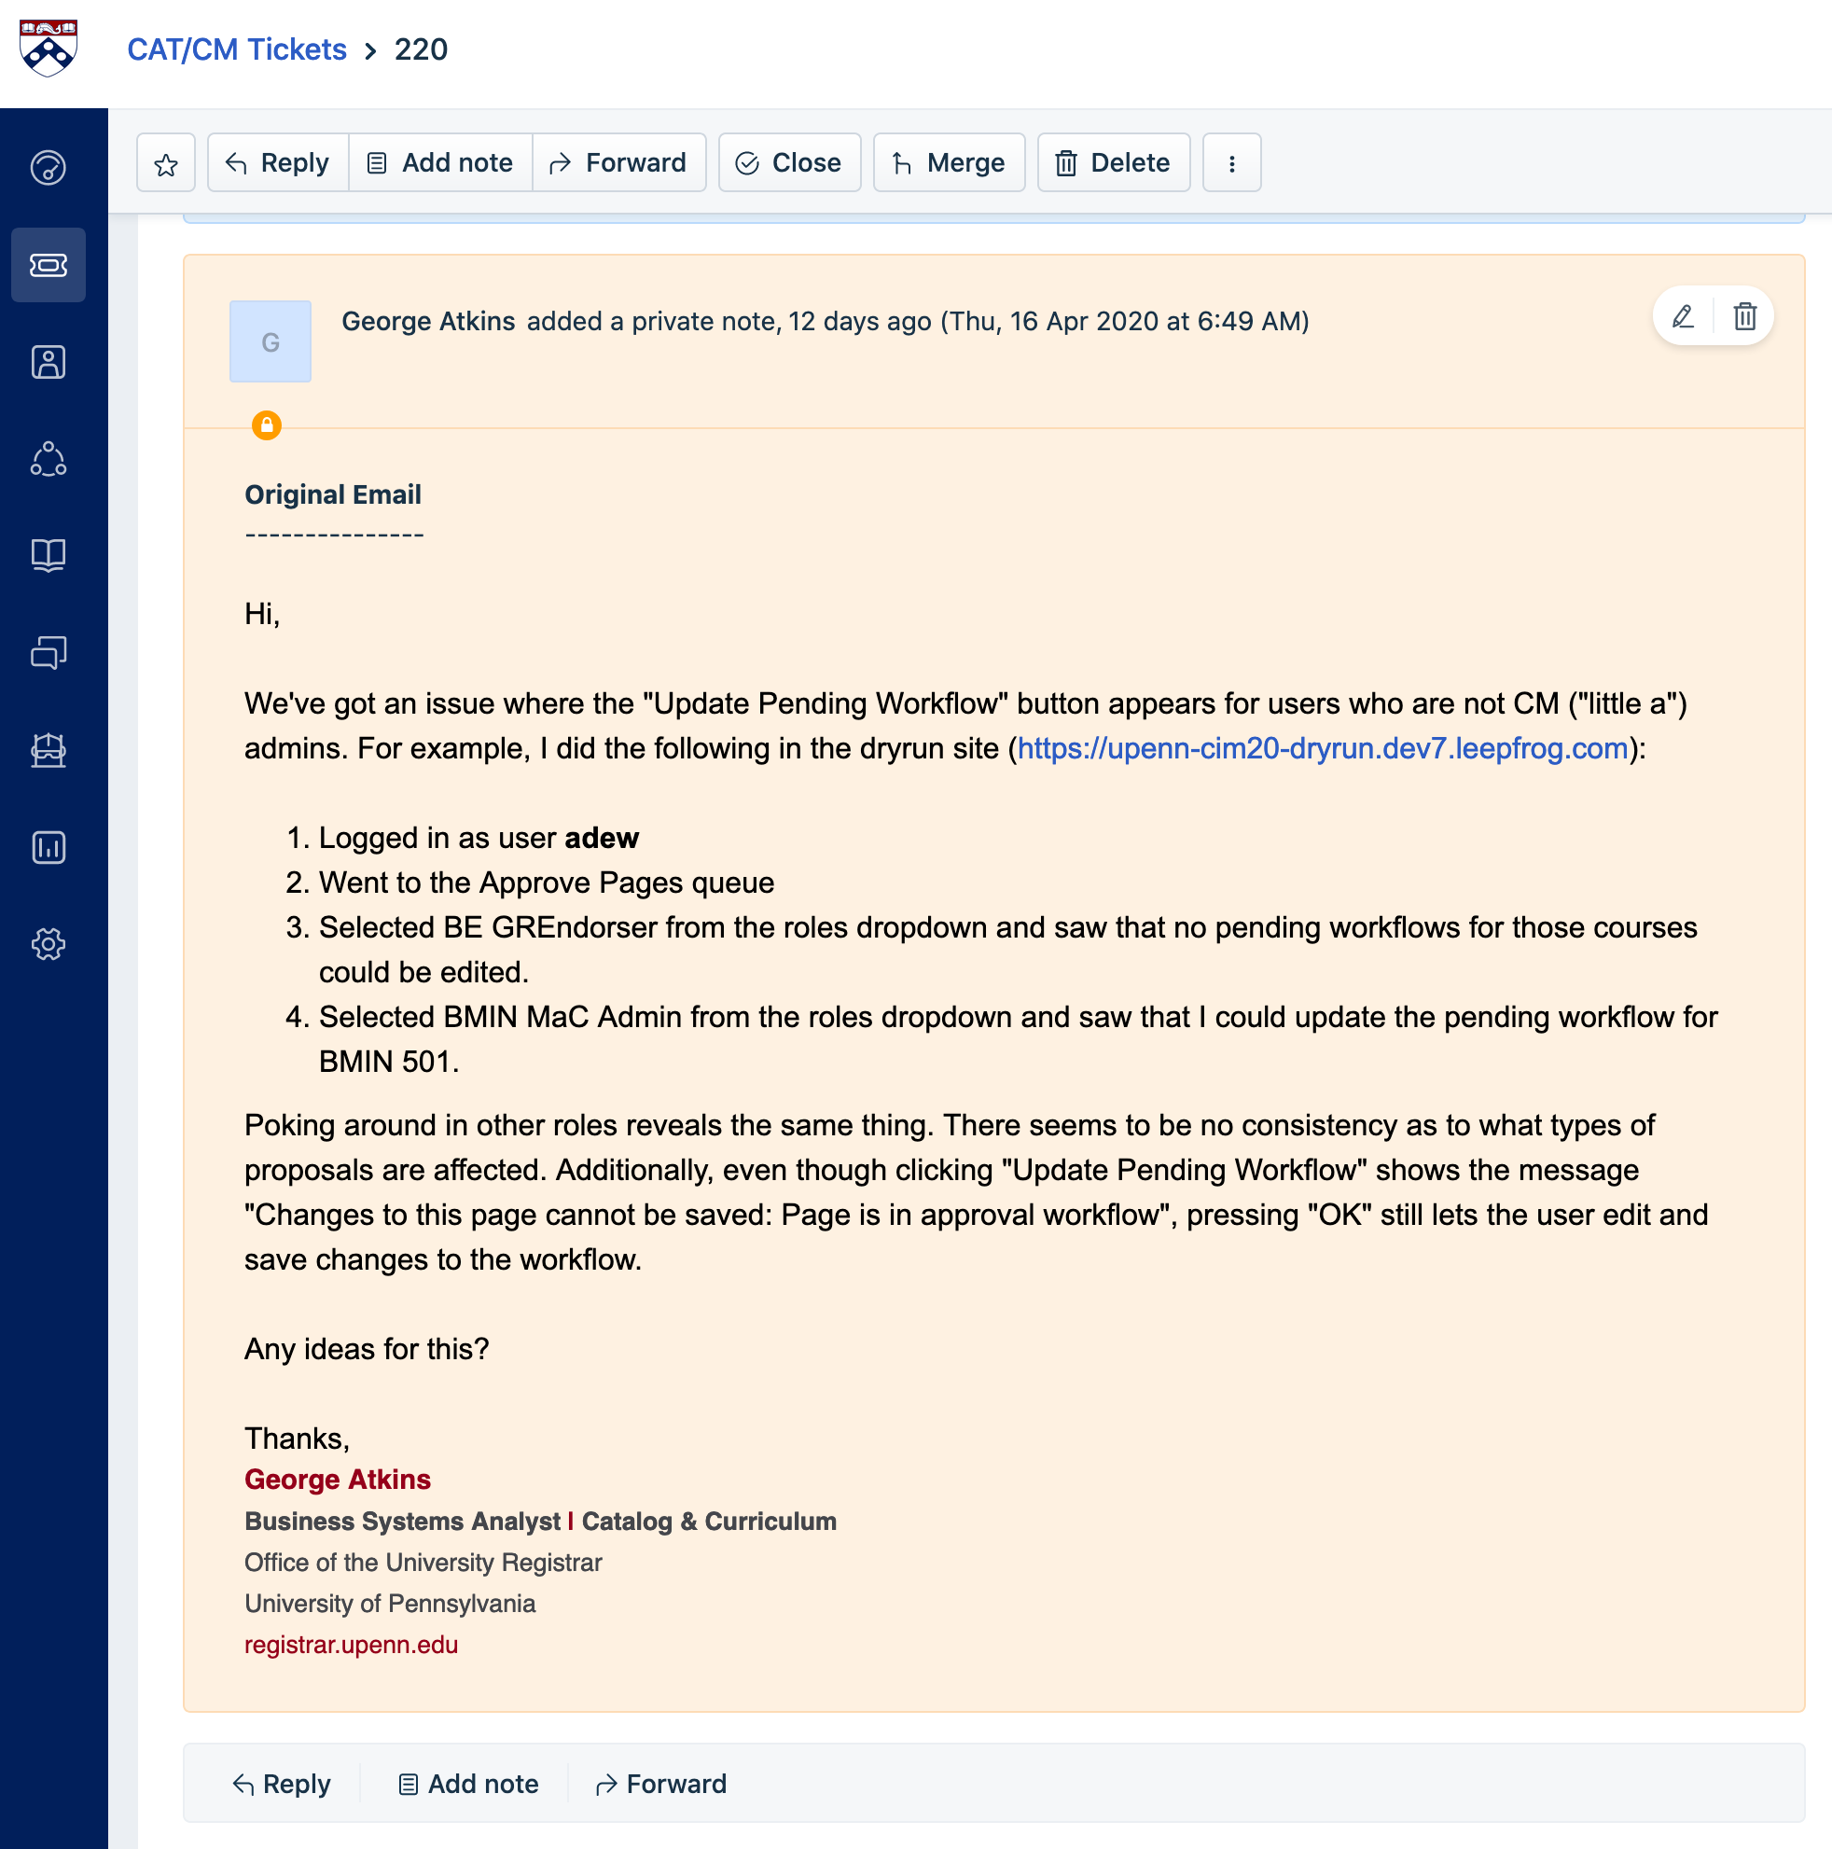Open the Contacts sidebar icon
Screen dimensions: 1832x1849
[x=48, y=362]
